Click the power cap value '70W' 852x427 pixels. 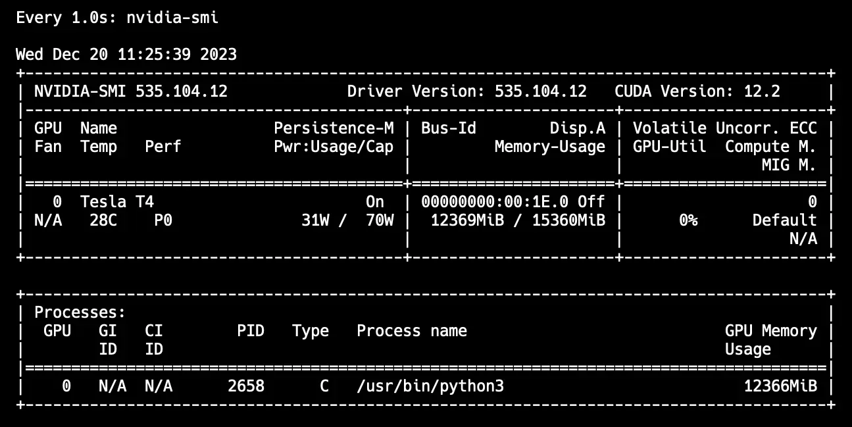[x=380, y=220]
